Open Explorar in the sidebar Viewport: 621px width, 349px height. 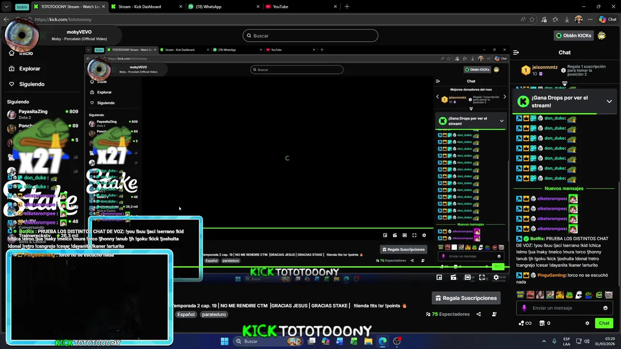click(30, 69)
